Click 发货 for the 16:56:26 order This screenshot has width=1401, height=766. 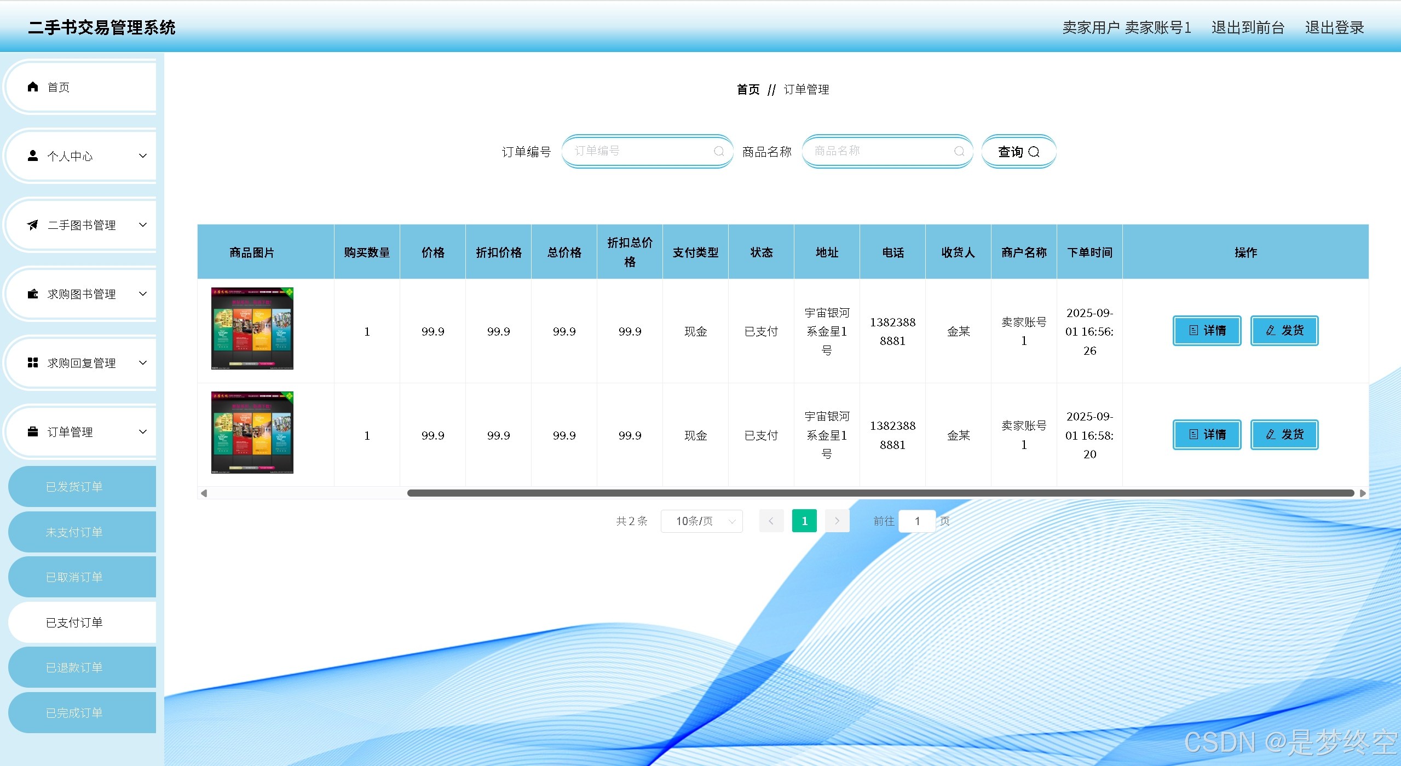click(x=1284, y=330)
